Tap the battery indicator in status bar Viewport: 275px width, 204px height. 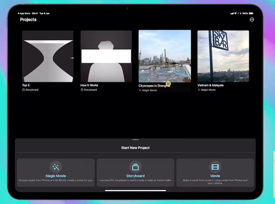(251, 13)
